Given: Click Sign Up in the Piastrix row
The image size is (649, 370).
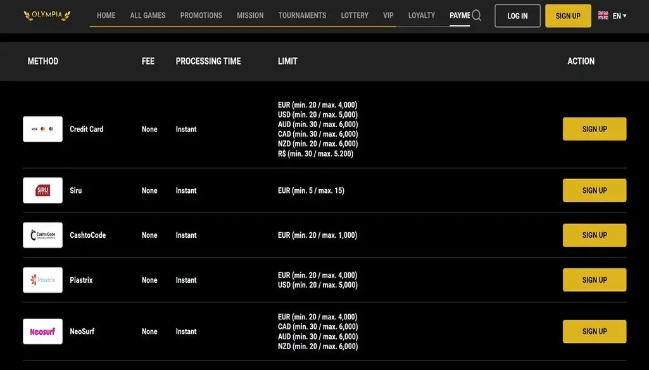Looking at the screenshot, I should click(x=595, y=280).
